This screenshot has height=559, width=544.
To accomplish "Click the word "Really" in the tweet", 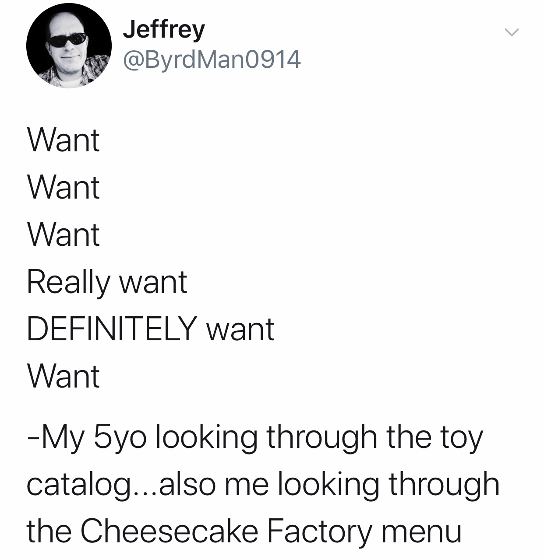I will point(67,283).
